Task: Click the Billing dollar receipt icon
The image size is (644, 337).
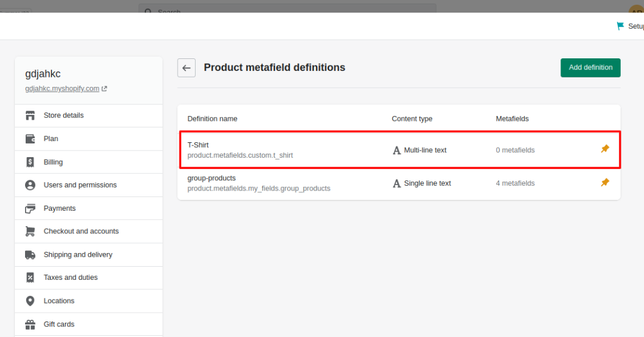Action: (30, 162)
